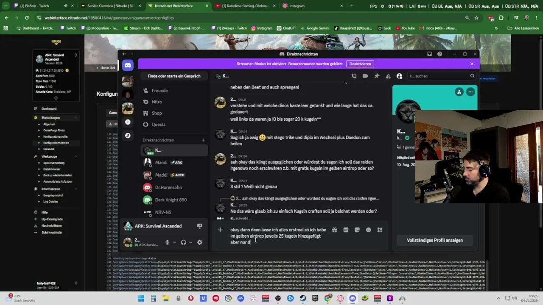Screen dimensions: 543x305
Task: Toggle microphone mute in Discord
Action: (x=168, y=242)
